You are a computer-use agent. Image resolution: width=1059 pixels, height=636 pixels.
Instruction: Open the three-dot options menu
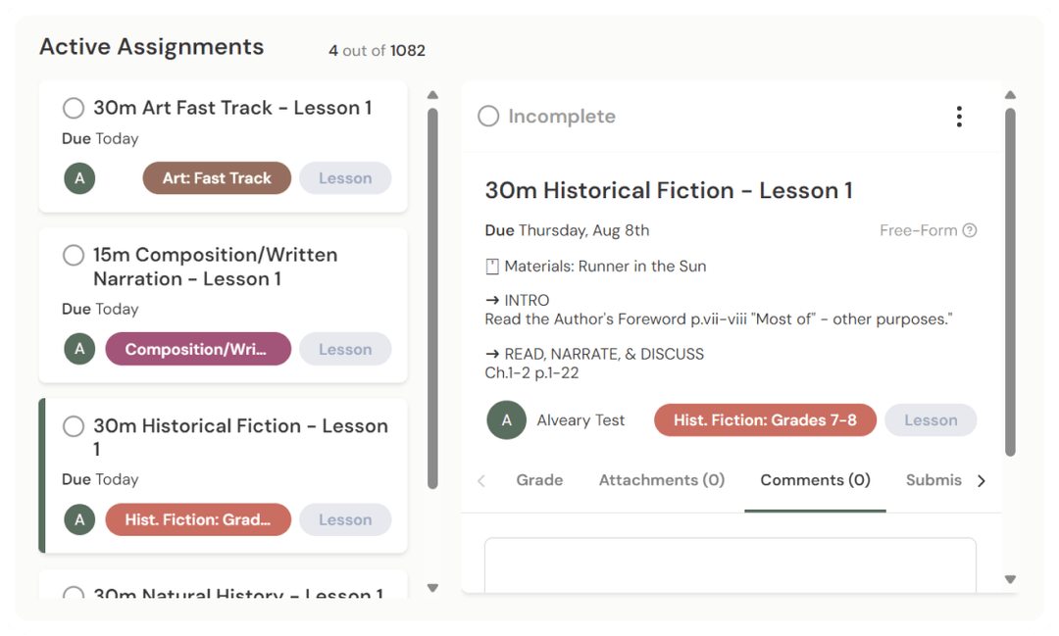958,117
